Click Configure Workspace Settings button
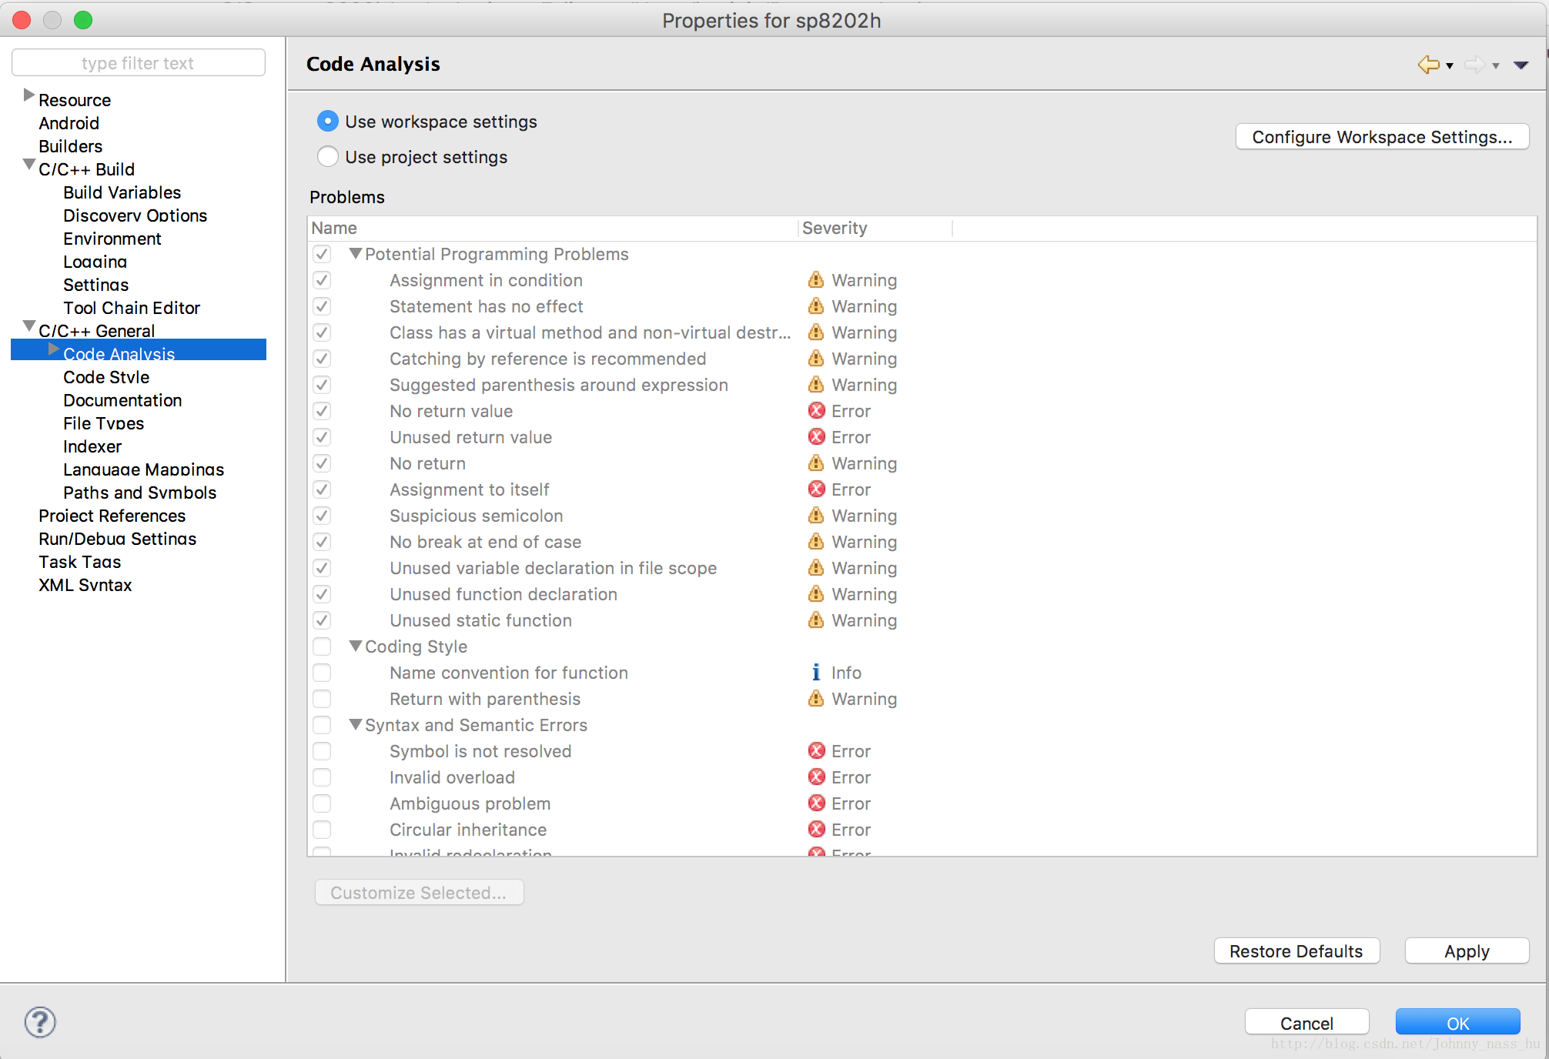The width and height of the screenshot is (1549, 1059). [1382, 137]
